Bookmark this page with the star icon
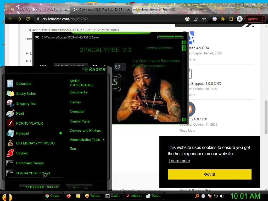This screenshot has height=201, width=268. pyautogui.click(x=204, y=19)
